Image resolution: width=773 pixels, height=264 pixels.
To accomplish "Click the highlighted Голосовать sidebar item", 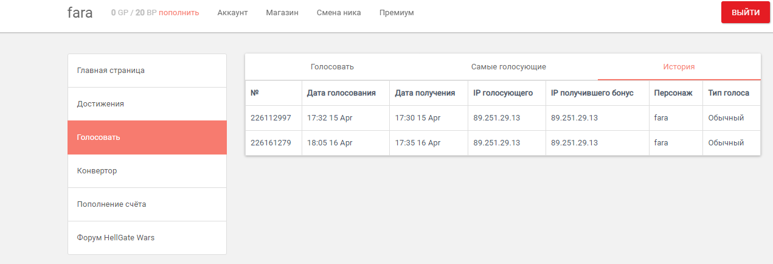I will click(x=147, y=137).
